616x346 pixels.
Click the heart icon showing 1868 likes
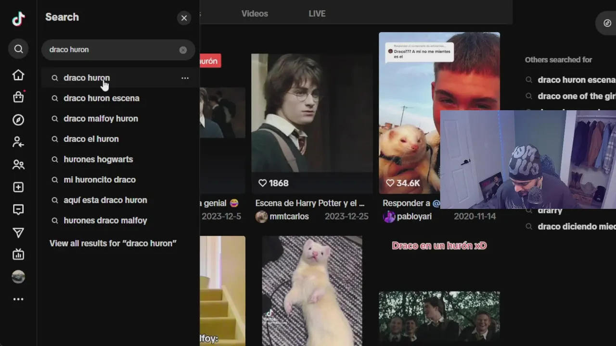pyautogui.click(x=262, y=183)
